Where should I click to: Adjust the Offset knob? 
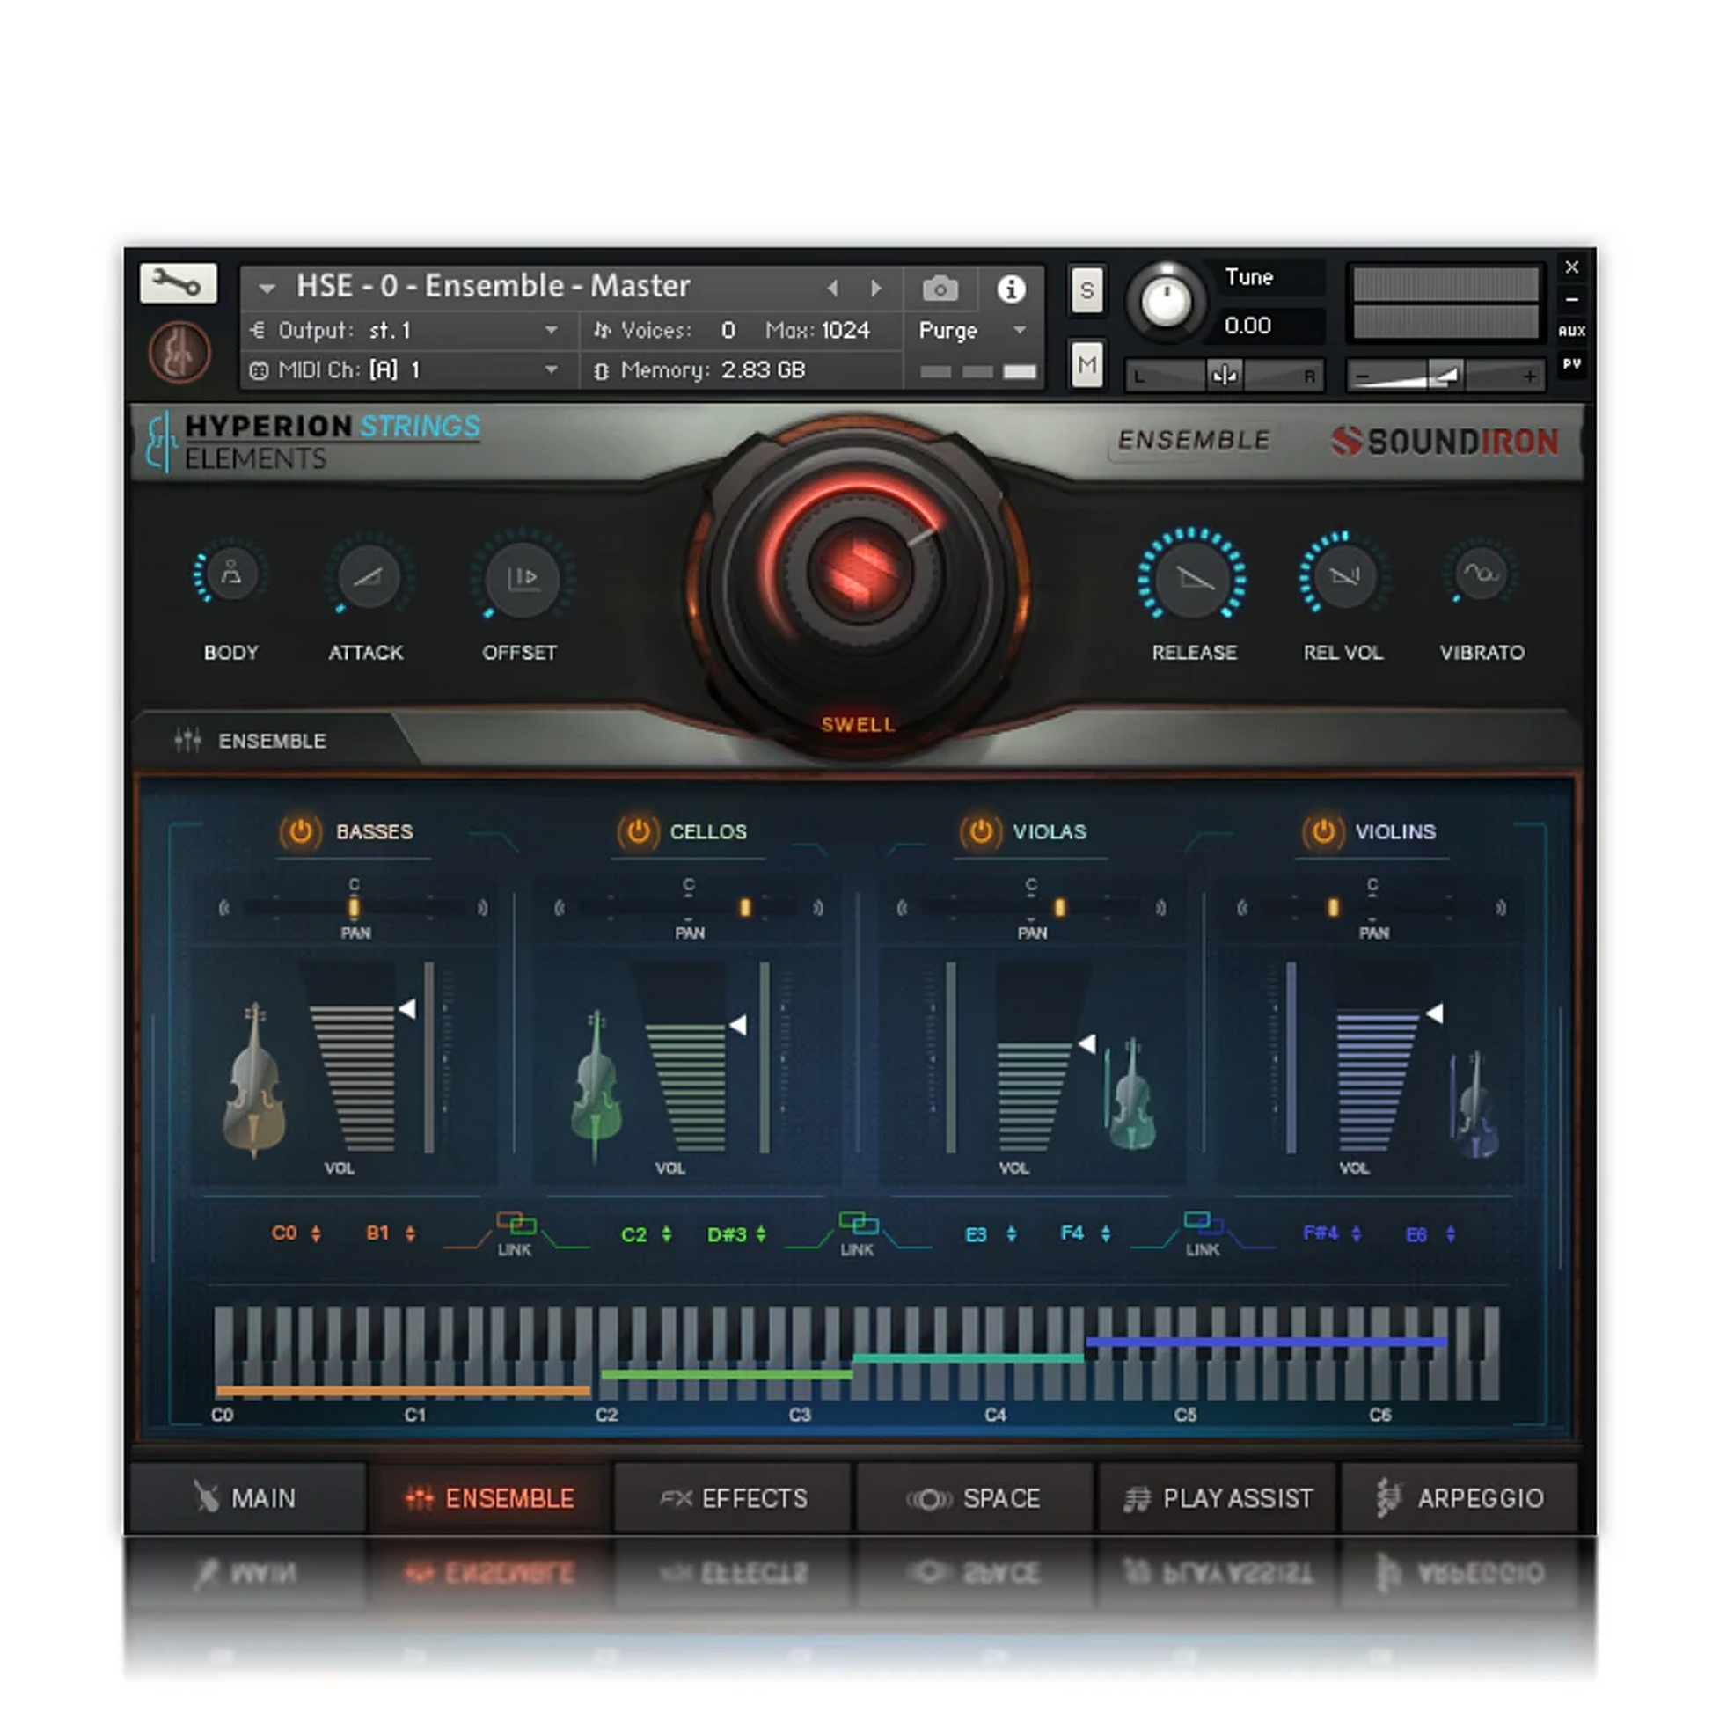tap(522, 578)
